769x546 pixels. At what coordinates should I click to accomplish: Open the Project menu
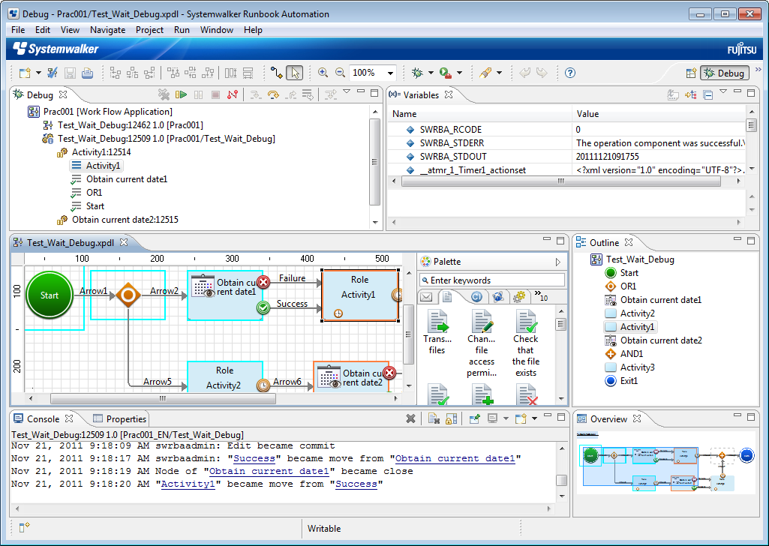tap(149, 30)
